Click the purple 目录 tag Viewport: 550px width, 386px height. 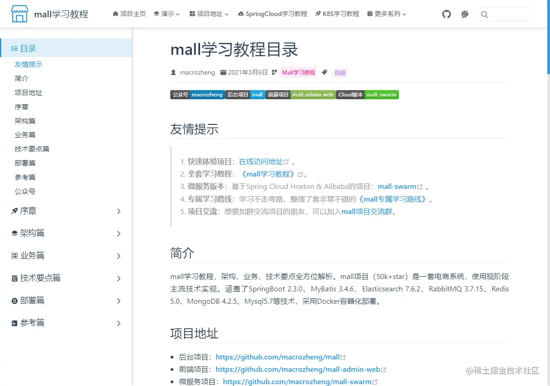pyautogui.click(x=340, y=72)
